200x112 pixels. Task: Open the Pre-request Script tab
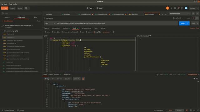pos(86,28)
